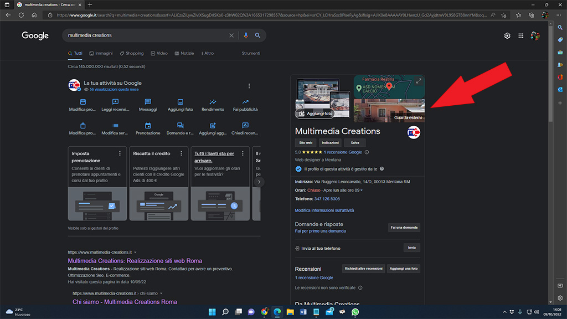Call the phone number 347 126 5305 link

tap(327, 199)
